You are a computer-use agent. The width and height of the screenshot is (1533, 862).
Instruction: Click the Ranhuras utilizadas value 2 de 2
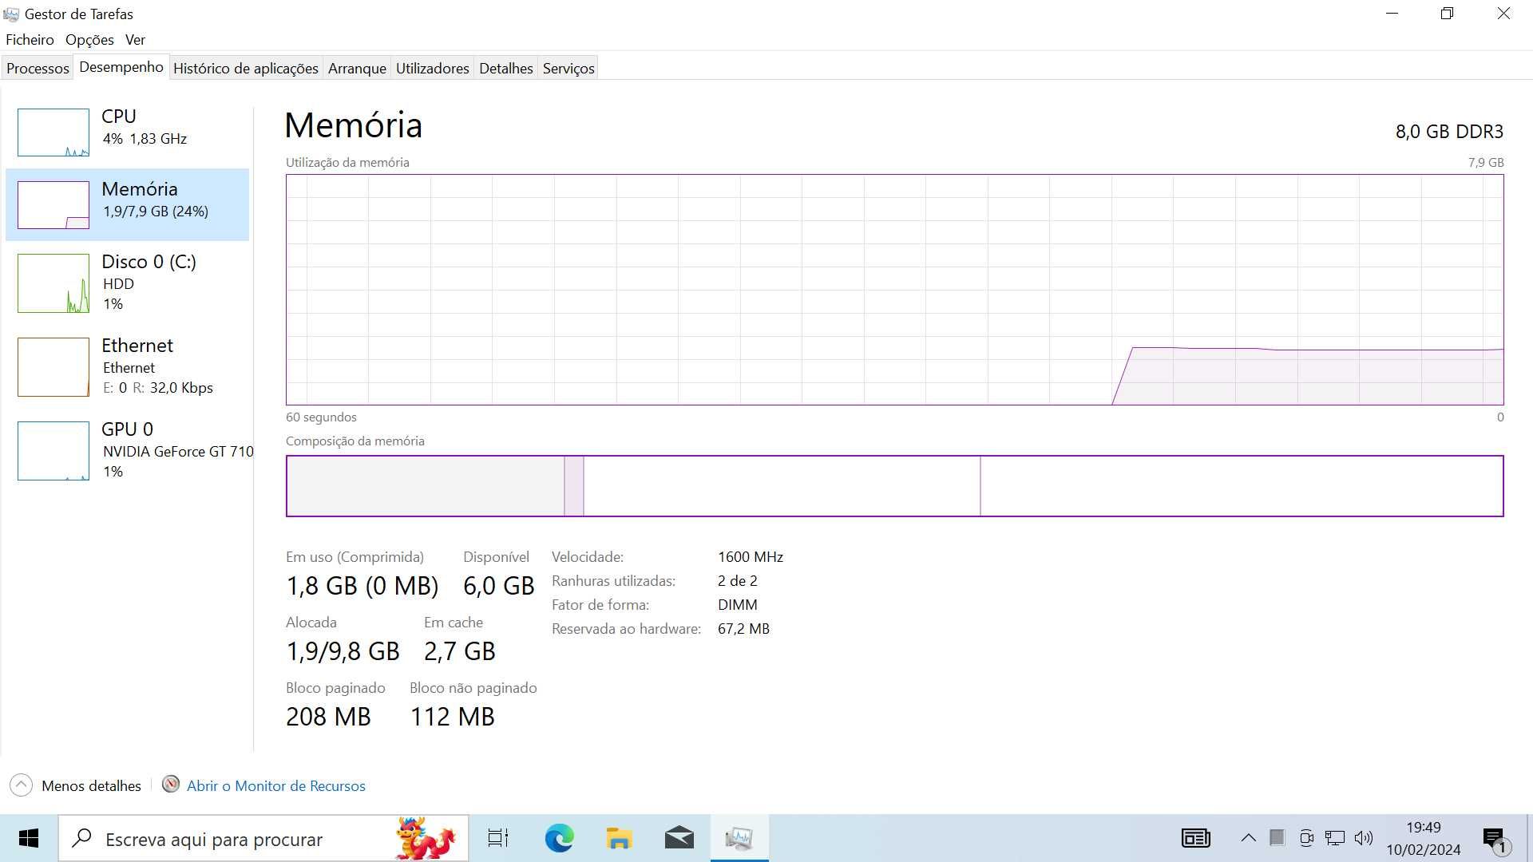[x=738, y=581]
